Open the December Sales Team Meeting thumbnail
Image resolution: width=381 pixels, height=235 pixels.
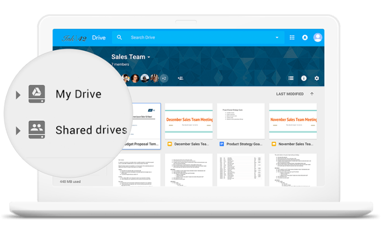(x=189, y=121)
